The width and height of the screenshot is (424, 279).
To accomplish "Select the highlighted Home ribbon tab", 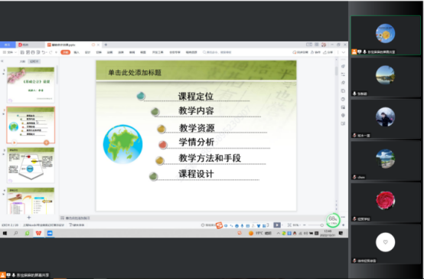I will (66, 52).
